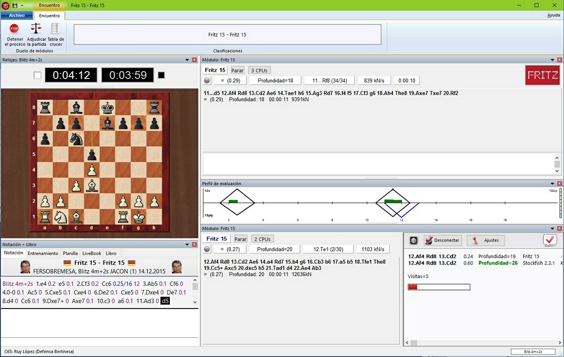Open the Ayuda menu
Screen dimensions: 564x357
[x=553, y=15]
